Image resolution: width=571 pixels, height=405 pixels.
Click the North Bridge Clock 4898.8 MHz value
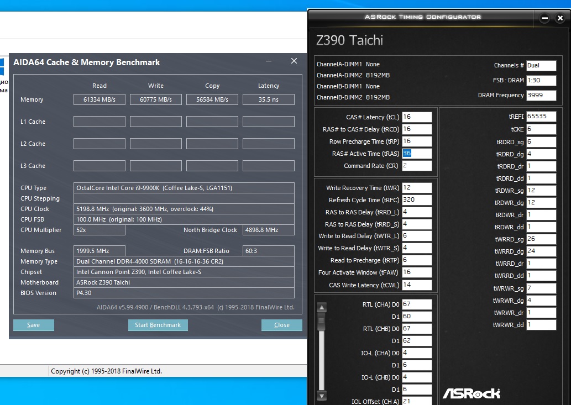click(269, 230)
